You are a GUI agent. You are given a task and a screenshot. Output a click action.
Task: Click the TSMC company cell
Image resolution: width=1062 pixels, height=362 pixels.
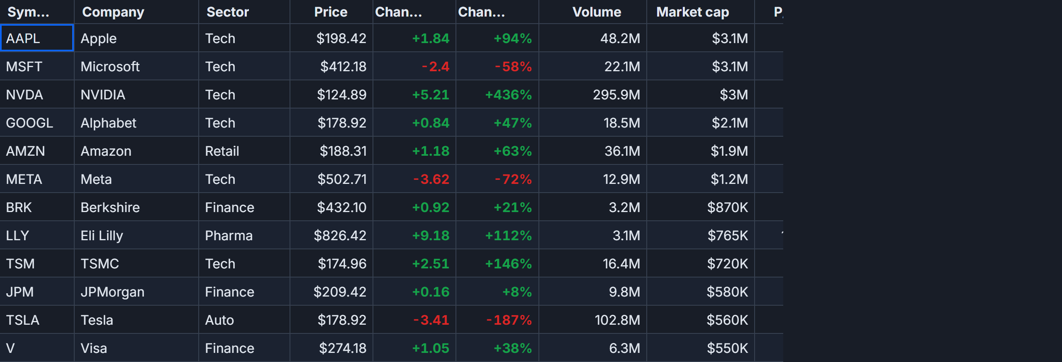(x=136, y=263)
